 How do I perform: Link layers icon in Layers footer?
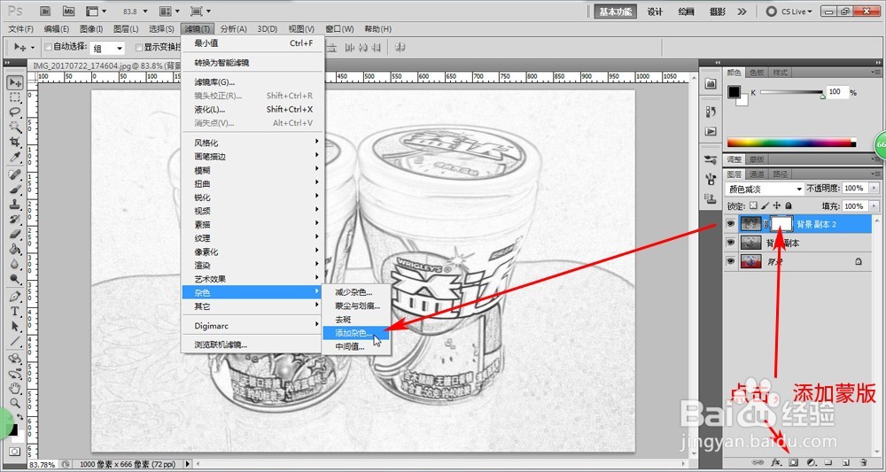[758, 462]
